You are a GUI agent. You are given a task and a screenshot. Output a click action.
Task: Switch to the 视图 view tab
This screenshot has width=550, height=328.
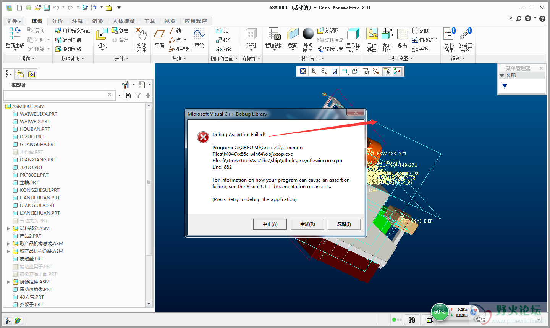click(170, 21)
